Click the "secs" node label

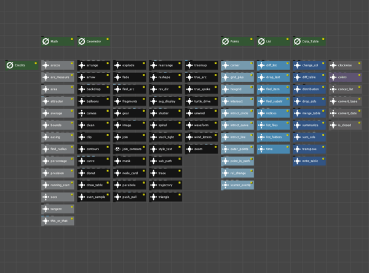[54, 197]
